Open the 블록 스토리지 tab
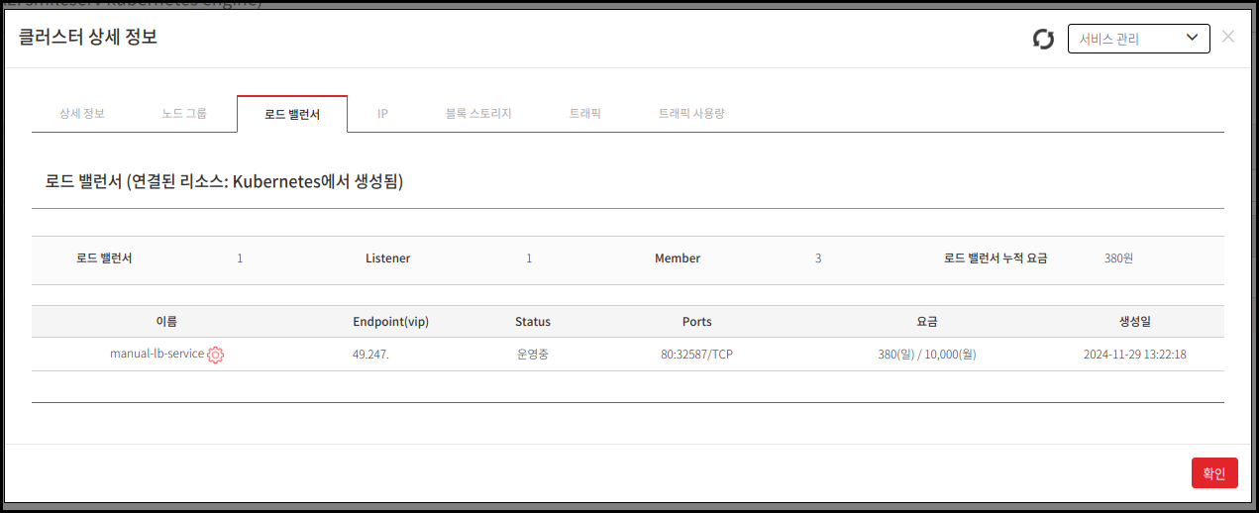Viewport: 1259px width, 513px height. tap(478, 114)
